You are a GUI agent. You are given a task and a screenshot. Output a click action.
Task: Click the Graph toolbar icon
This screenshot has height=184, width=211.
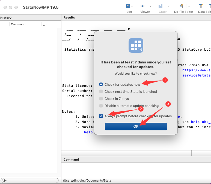(x=161, y=6)
